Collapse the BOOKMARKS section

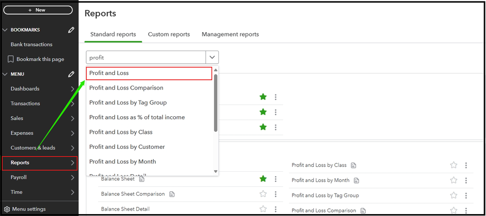tap(5, 30)
